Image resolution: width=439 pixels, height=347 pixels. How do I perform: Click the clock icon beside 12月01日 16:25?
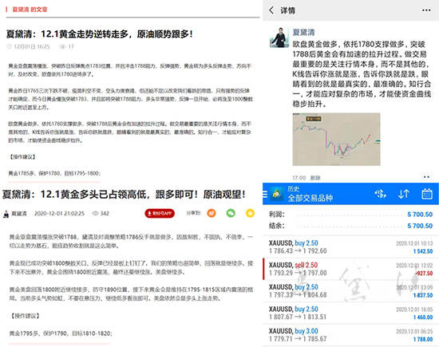click(x=10, y=46)
